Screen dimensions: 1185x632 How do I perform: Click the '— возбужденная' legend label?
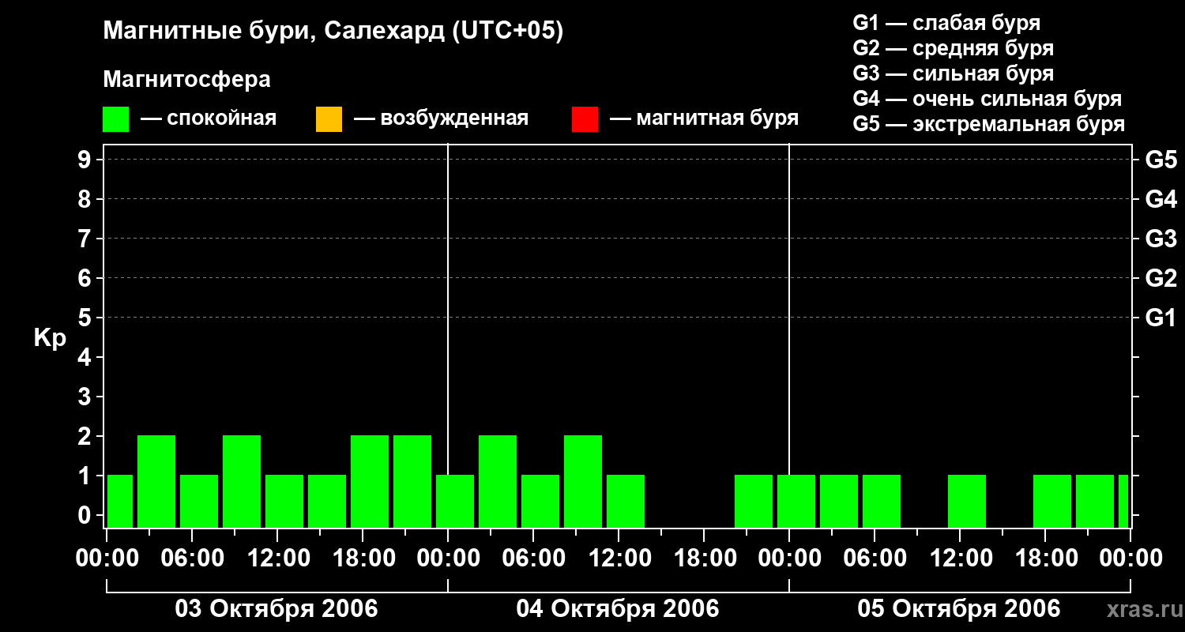[441, 119]
